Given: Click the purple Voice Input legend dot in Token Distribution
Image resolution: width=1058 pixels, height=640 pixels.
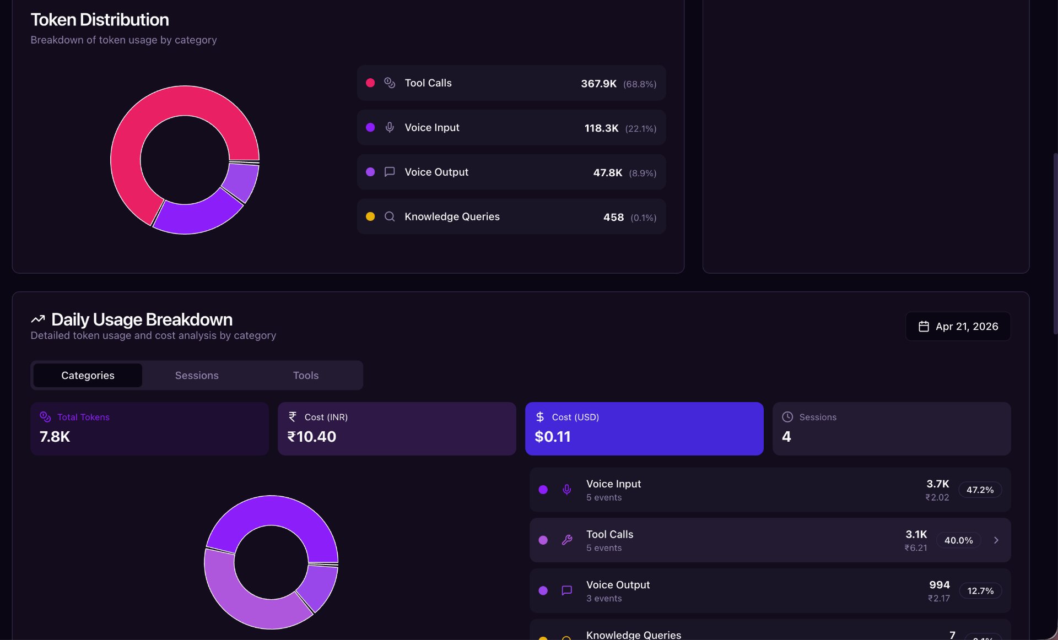Looking at the screenshot, I should 370,127.
